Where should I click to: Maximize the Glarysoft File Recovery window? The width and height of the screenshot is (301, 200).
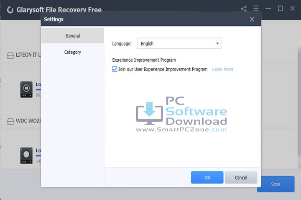tap(280, 8)
